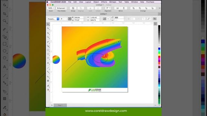Open the Apple menu
The image size is (207, 116).
(47, 2)
